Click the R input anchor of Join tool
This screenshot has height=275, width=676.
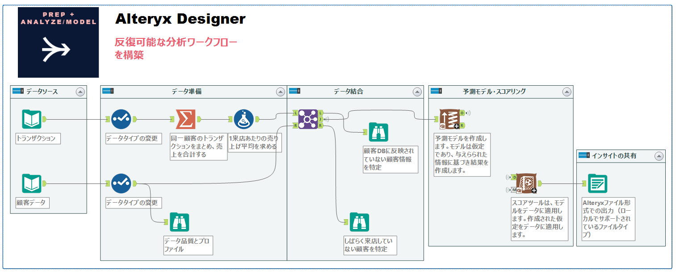click(x=295, y=126)
